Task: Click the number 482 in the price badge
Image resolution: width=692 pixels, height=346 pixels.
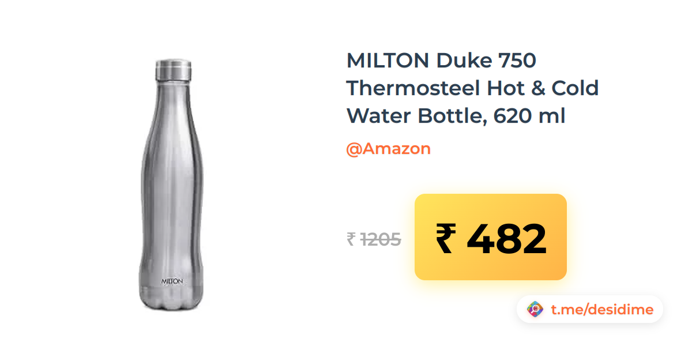Action: tap(506, 239)
